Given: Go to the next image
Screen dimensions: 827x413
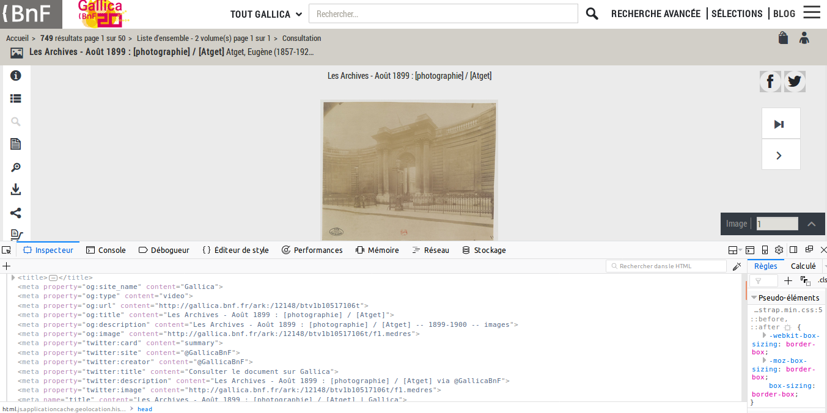Looking at the screenshot, I should (x=781, y=155).
